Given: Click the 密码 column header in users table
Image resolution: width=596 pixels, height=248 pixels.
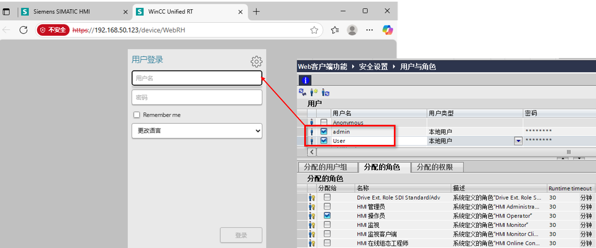Looking at the screenshot, I should pos(560,113).
